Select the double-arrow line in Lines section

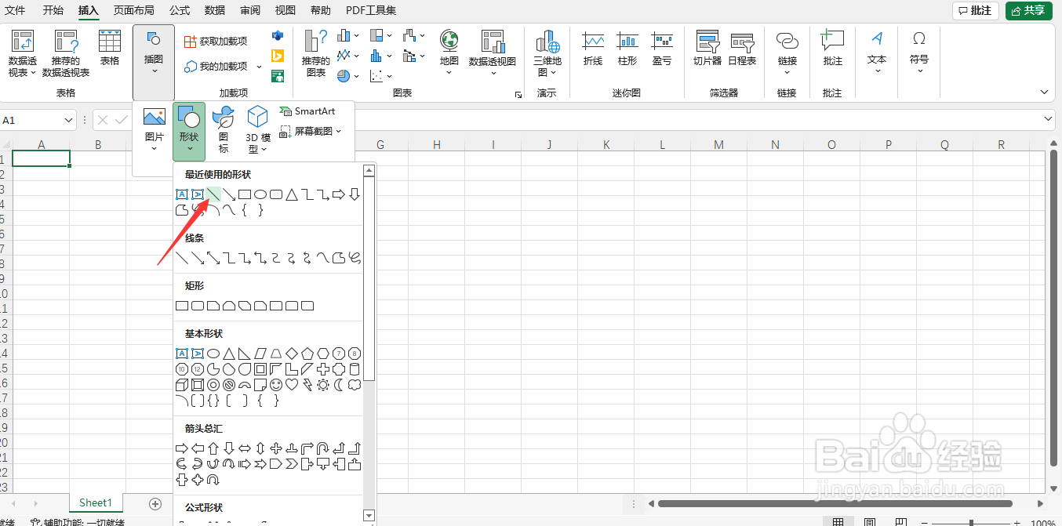point(213,257)
